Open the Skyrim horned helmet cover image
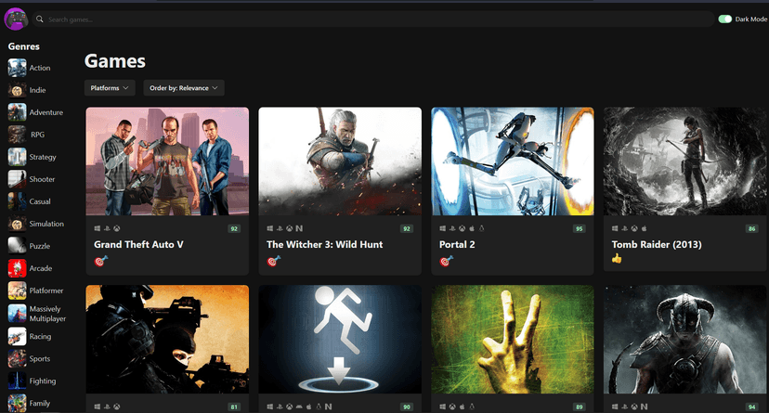This screenshot has height=413, width=769. coord(685,339)
